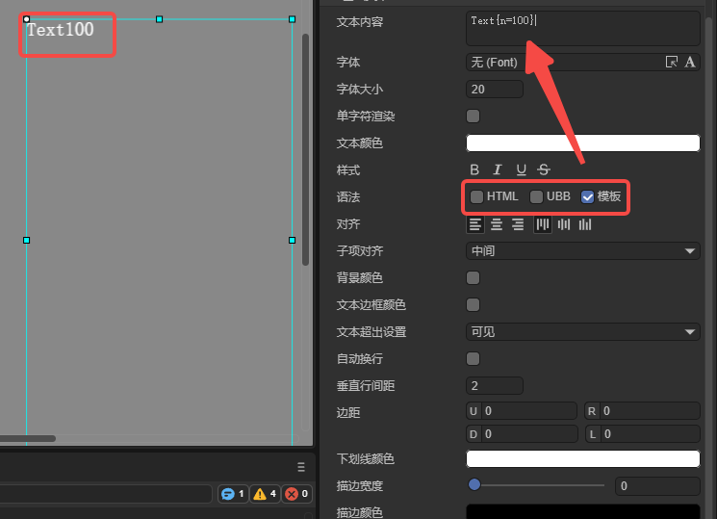Click the 字体大小 input field showing 20
The width and height of the screenshot is (717, 519).
[x=494, y=90]
